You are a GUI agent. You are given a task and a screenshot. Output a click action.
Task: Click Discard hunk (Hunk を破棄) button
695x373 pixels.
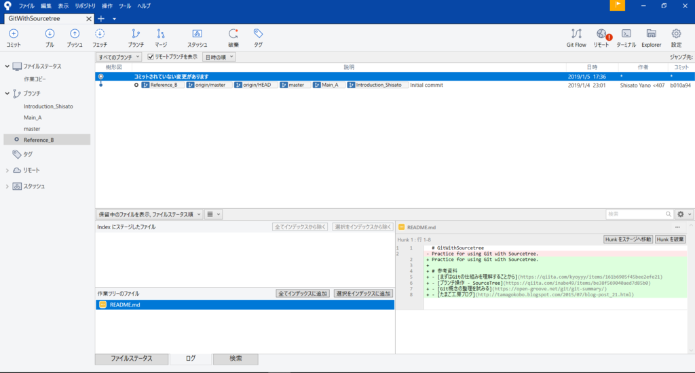[670, 239]
